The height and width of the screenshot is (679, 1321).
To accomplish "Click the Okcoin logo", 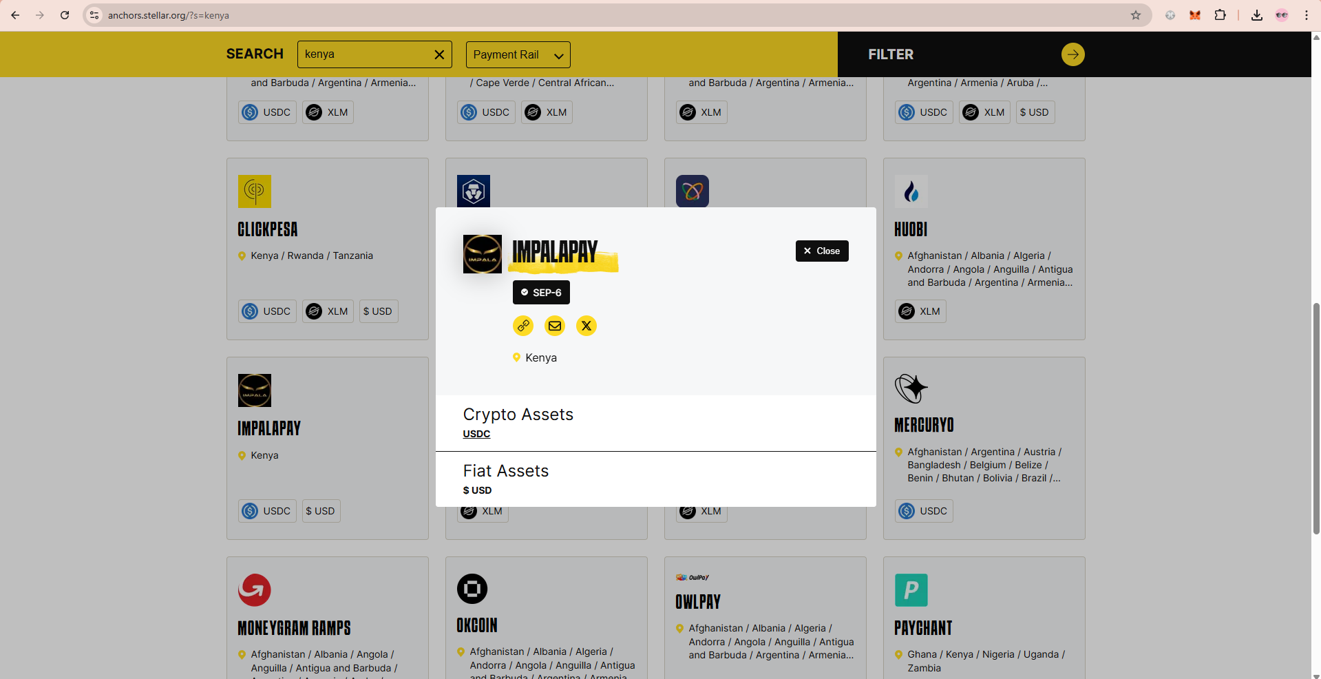I will (x=472, y=589).
